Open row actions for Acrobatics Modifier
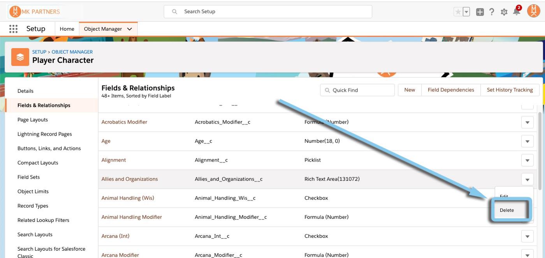 point(527,122)
